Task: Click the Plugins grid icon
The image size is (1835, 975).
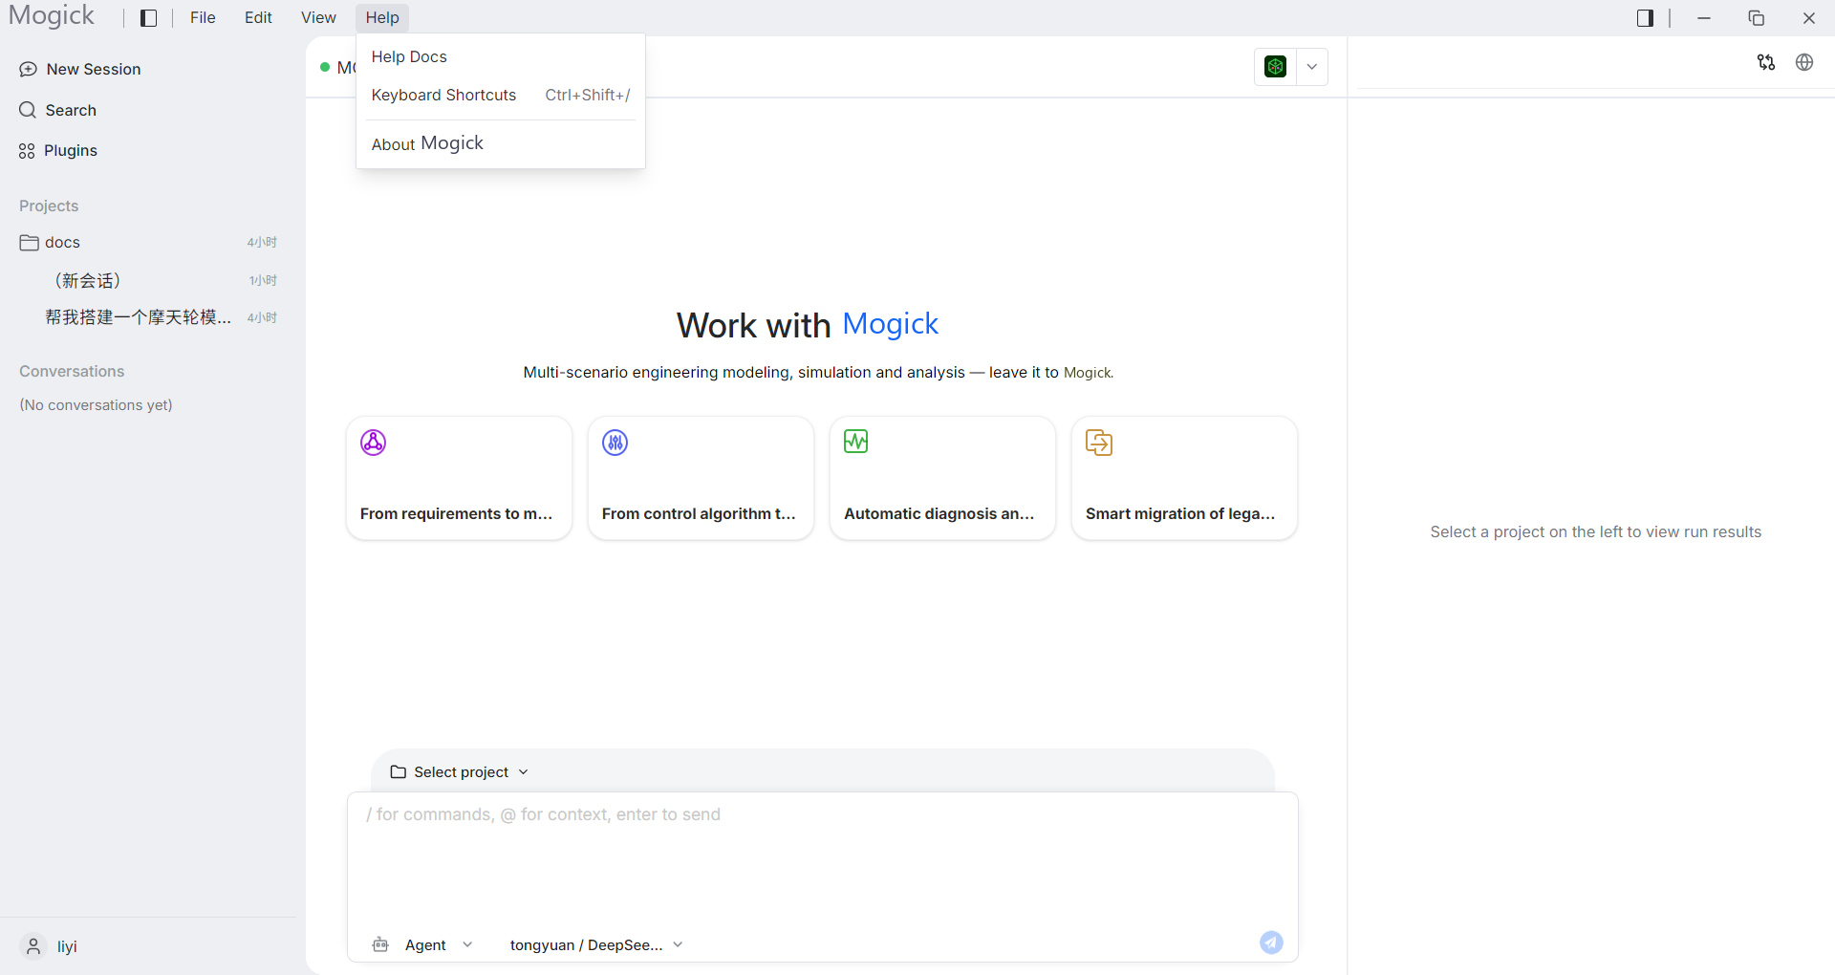Action: click(27, 151)
